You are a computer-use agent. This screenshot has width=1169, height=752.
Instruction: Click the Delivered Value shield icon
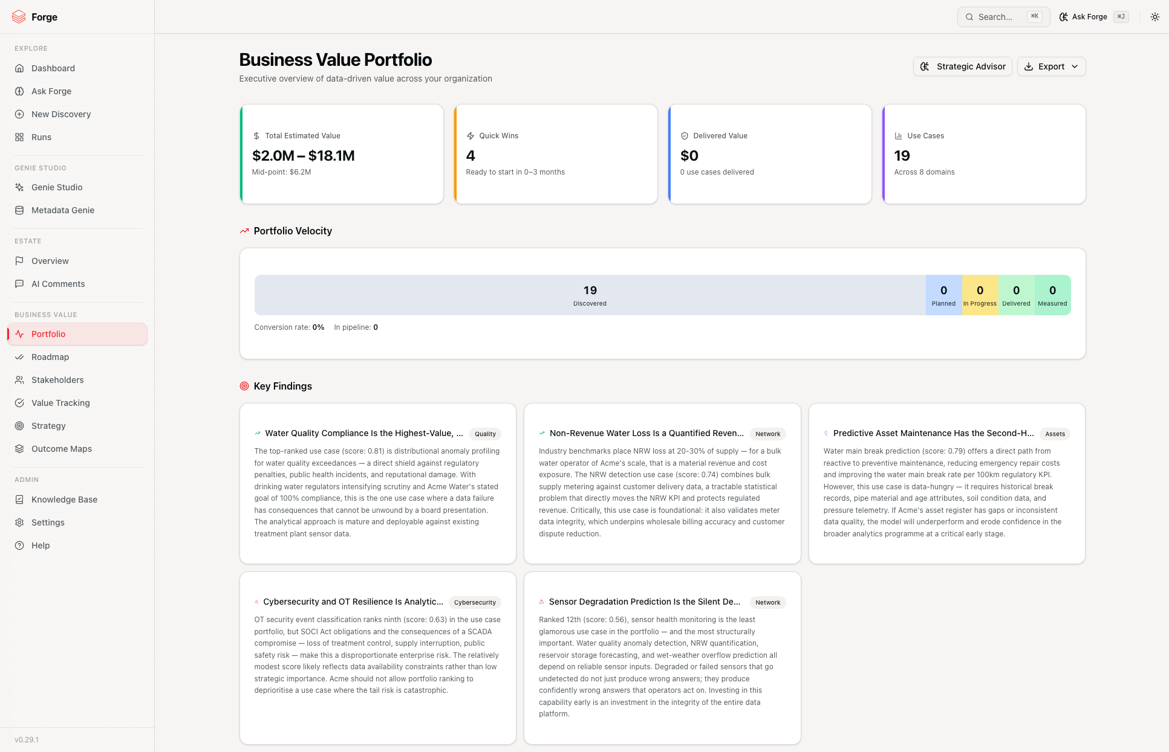tap(685, 136)
